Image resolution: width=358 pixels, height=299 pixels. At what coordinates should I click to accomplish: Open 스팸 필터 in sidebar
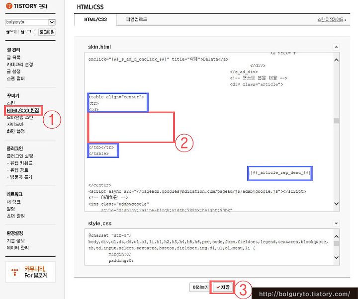click(15, 78)
